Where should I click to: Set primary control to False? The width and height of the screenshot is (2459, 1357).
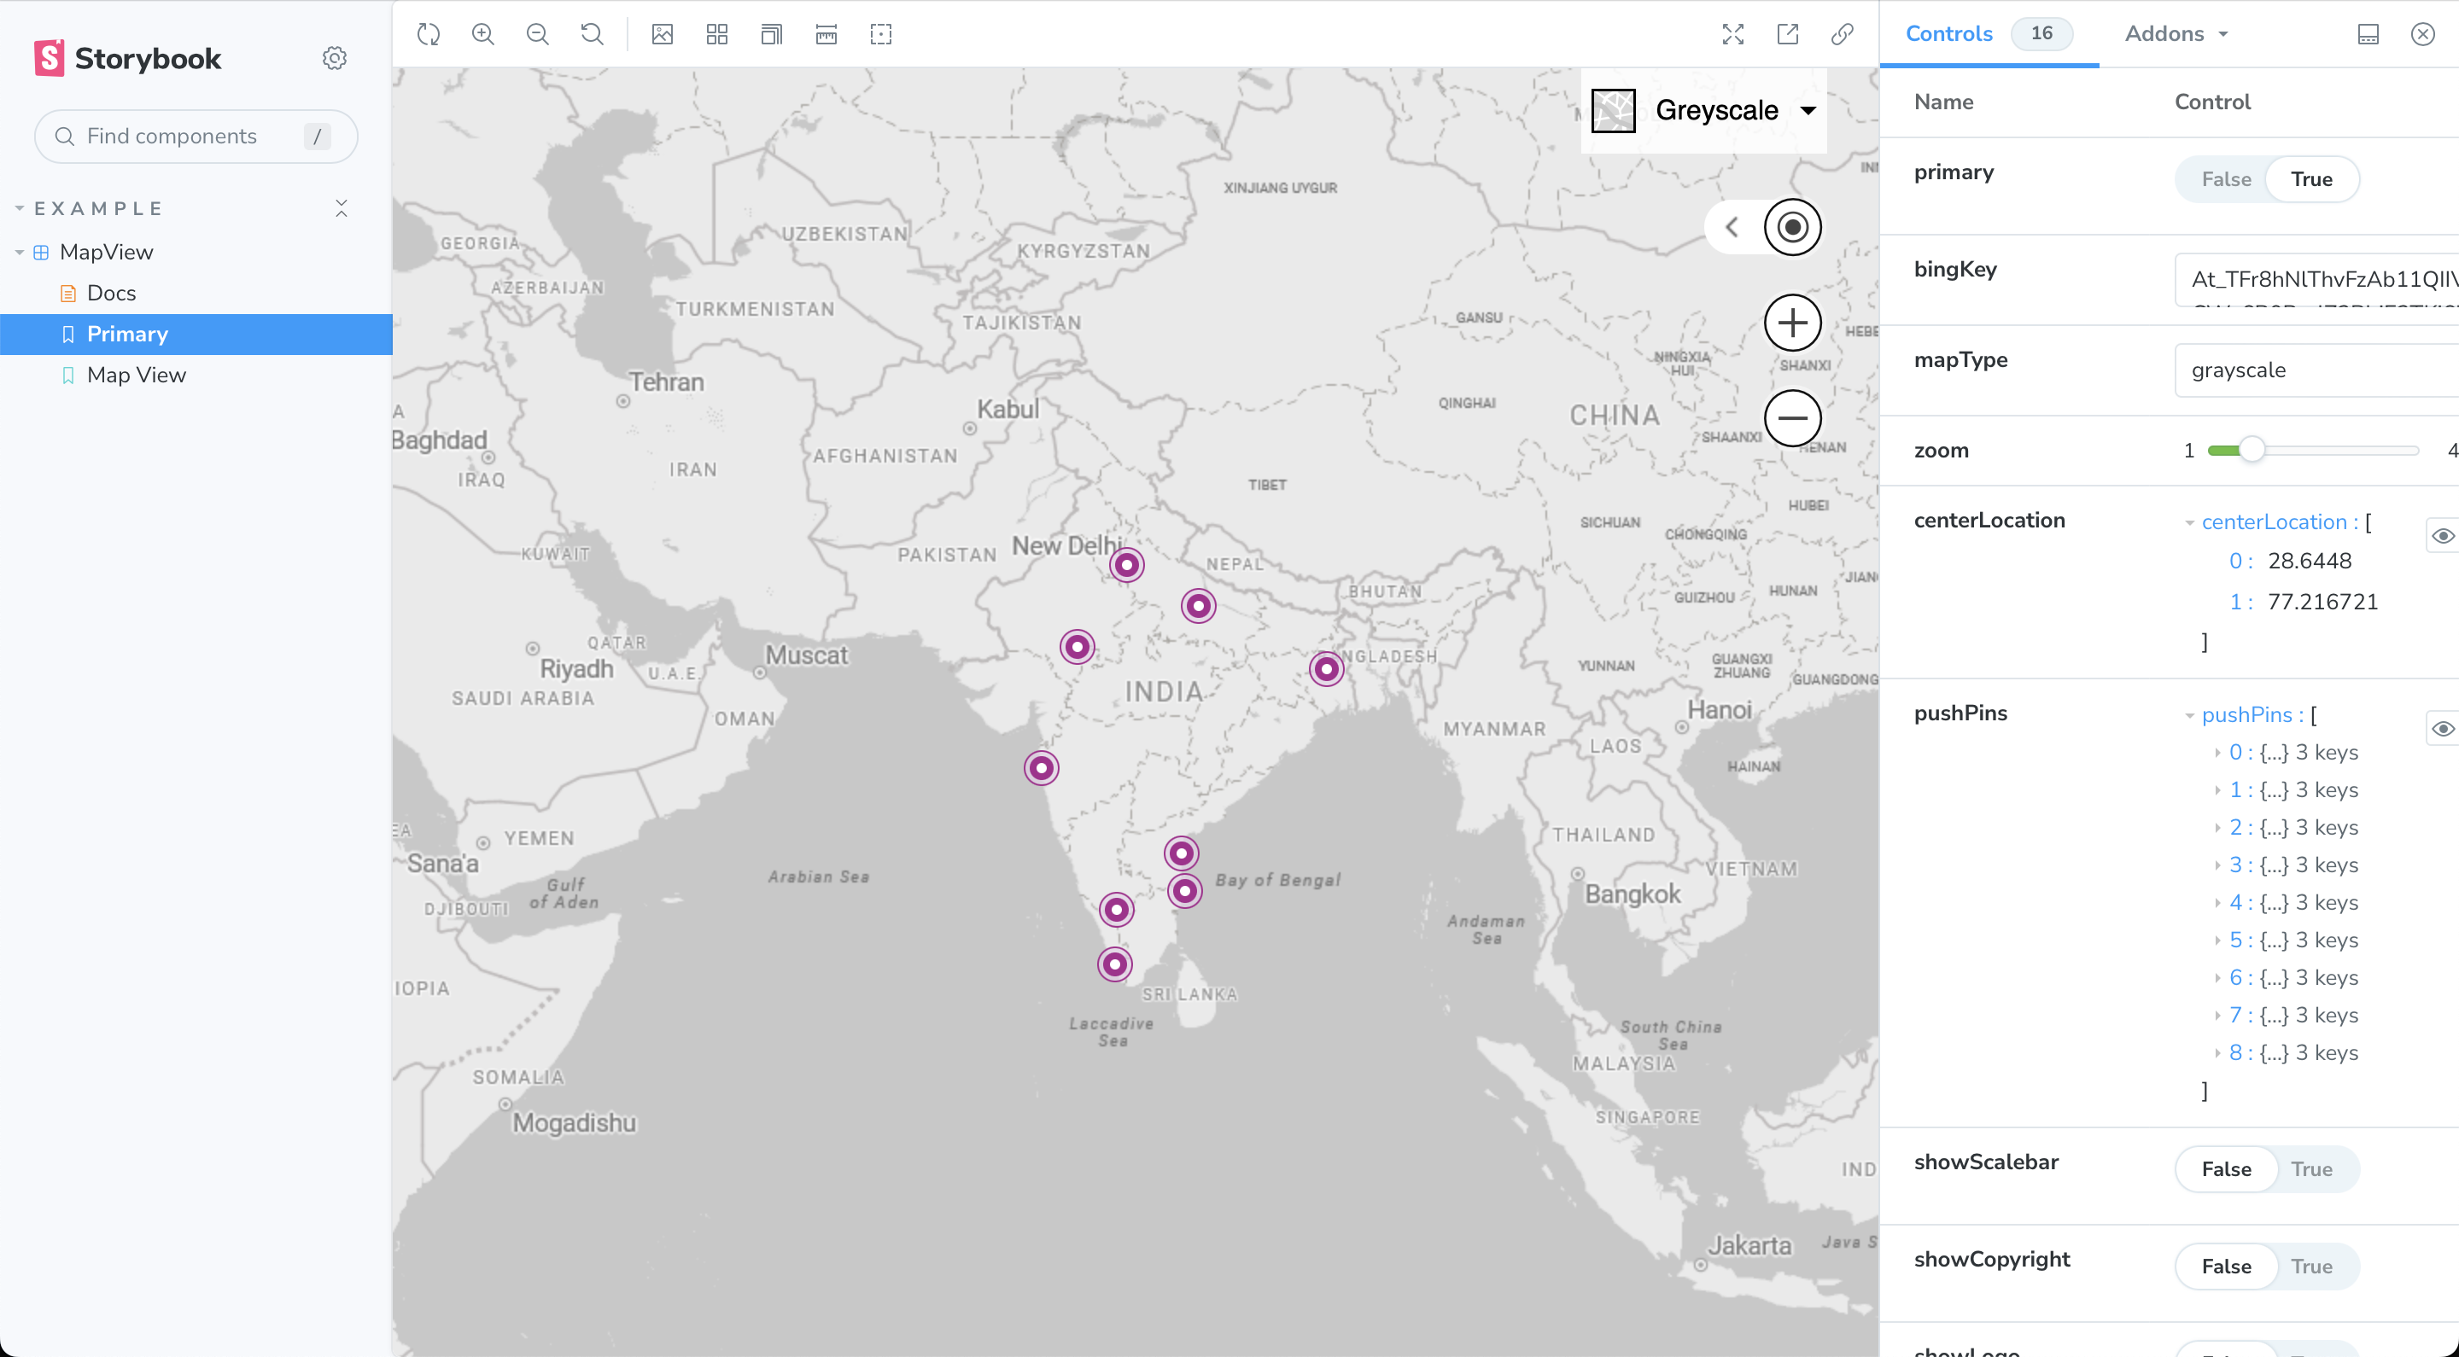[2225, 179]
